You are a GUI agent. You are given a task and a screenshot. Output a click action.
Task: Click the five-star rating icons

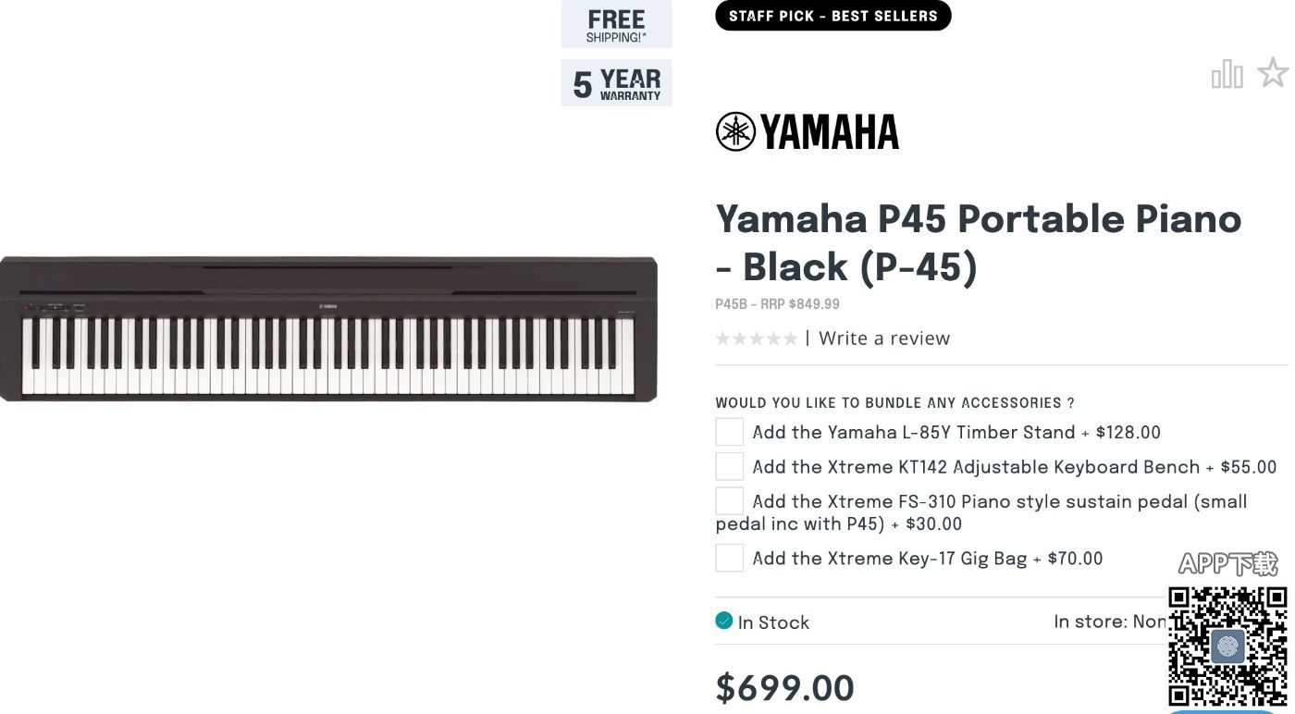(x=756, y=339)
